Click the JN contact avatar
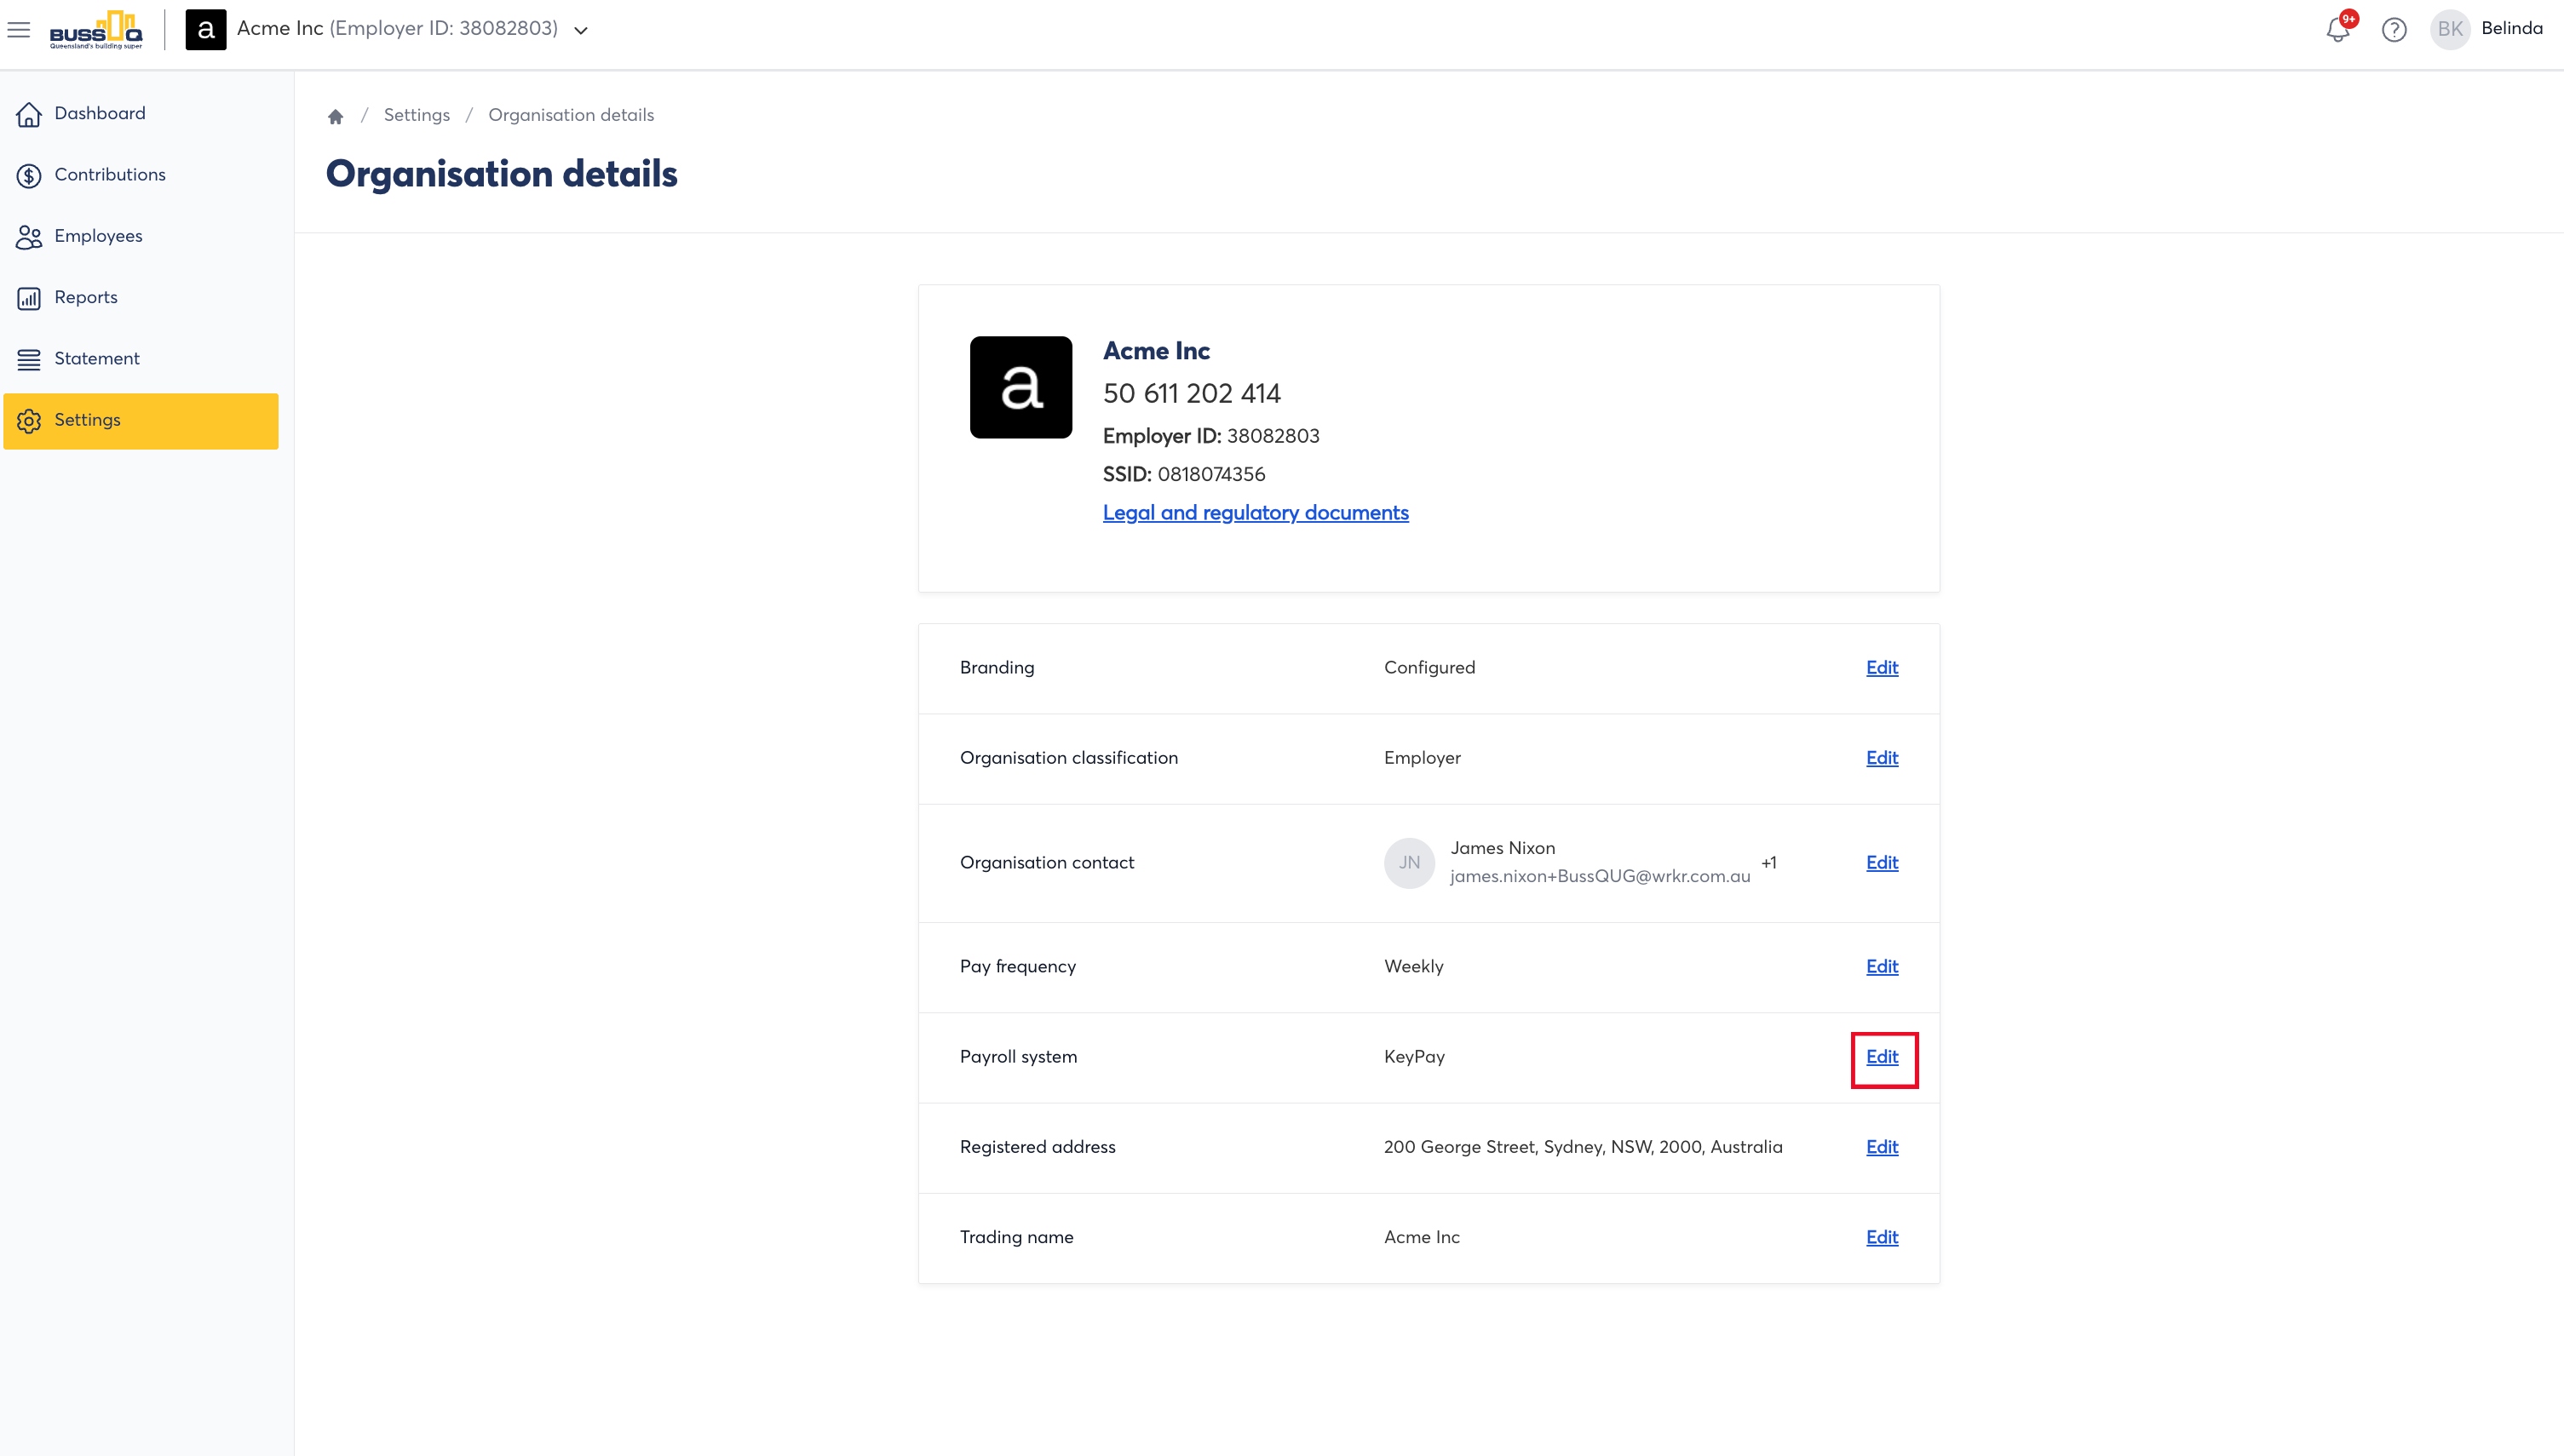This screenshot has width=2564, height=1456. pyautogui.click(x=1410, y=862)
